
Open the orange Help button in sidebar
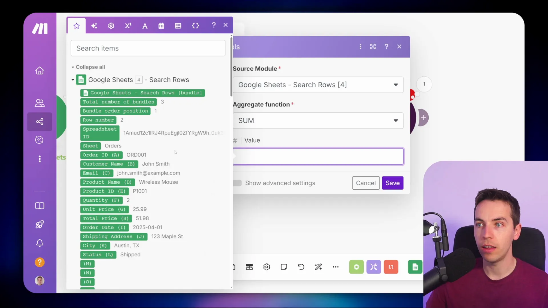[40, 262]
